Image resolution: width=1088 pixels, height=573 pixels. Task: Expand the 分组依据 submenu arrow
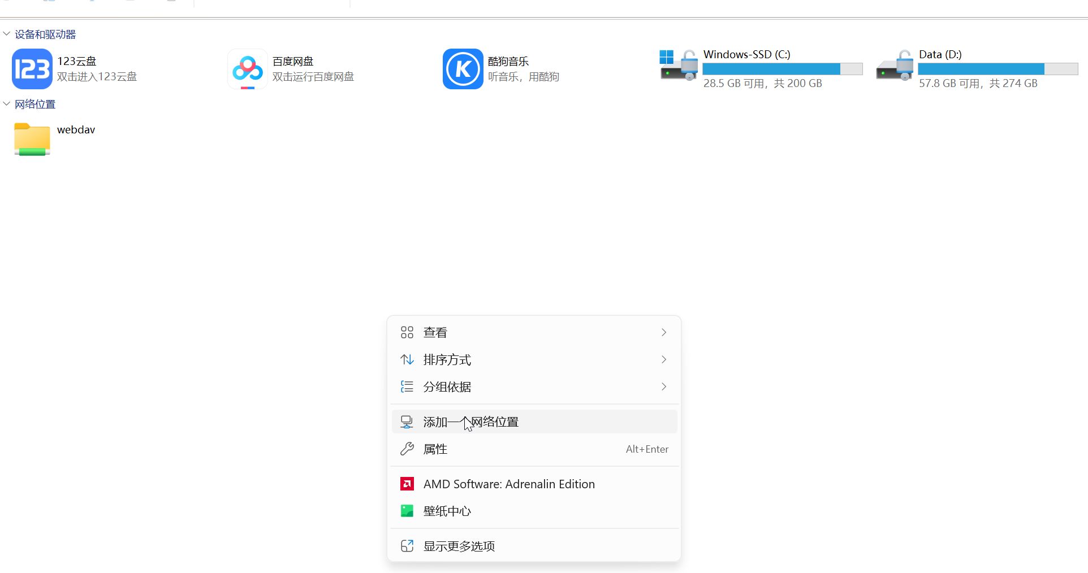pos(664,387)
